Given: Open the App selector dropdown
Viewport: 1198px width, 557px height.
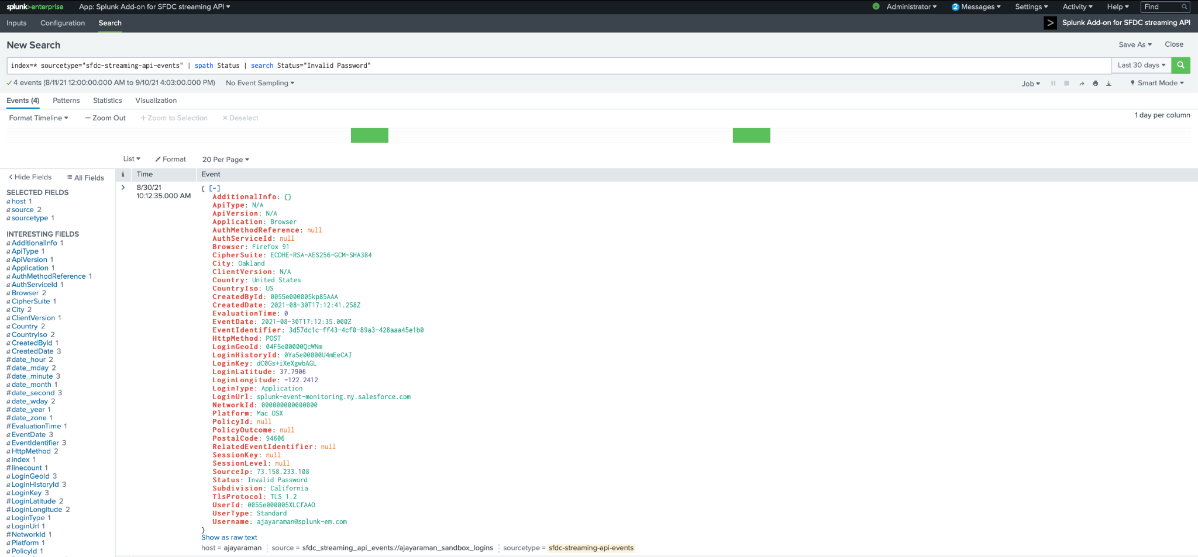Looking at the screenshot, I should tap(154, 7).
